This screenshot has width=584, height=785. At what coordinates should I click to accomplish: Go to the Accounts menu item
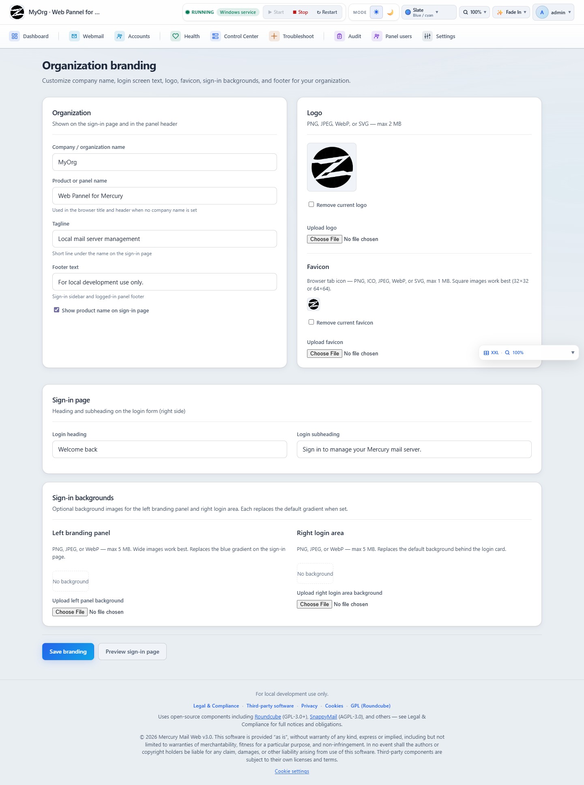(x=133, y=36)
